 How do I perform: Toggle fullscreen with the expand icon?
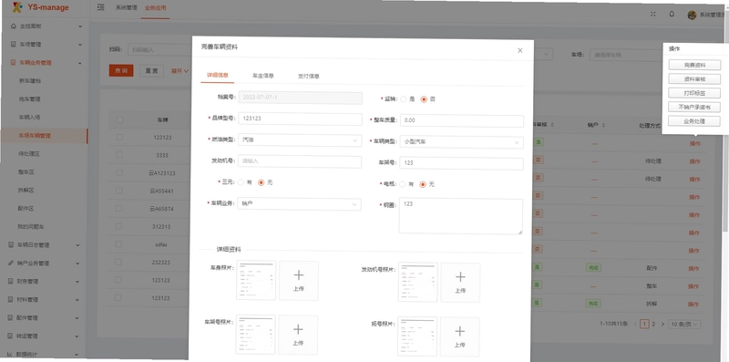(652, 14)
